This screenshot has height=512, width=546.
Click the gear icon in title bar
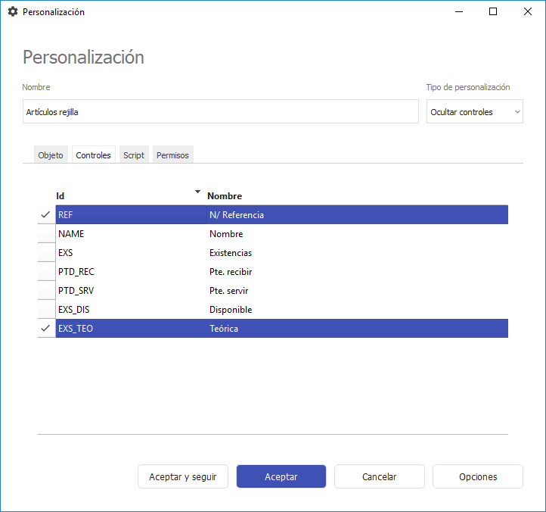(x=12, y=12)
